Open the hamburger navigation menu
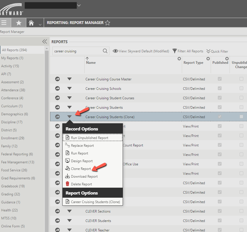247x232 pixels. pos(5,22)
